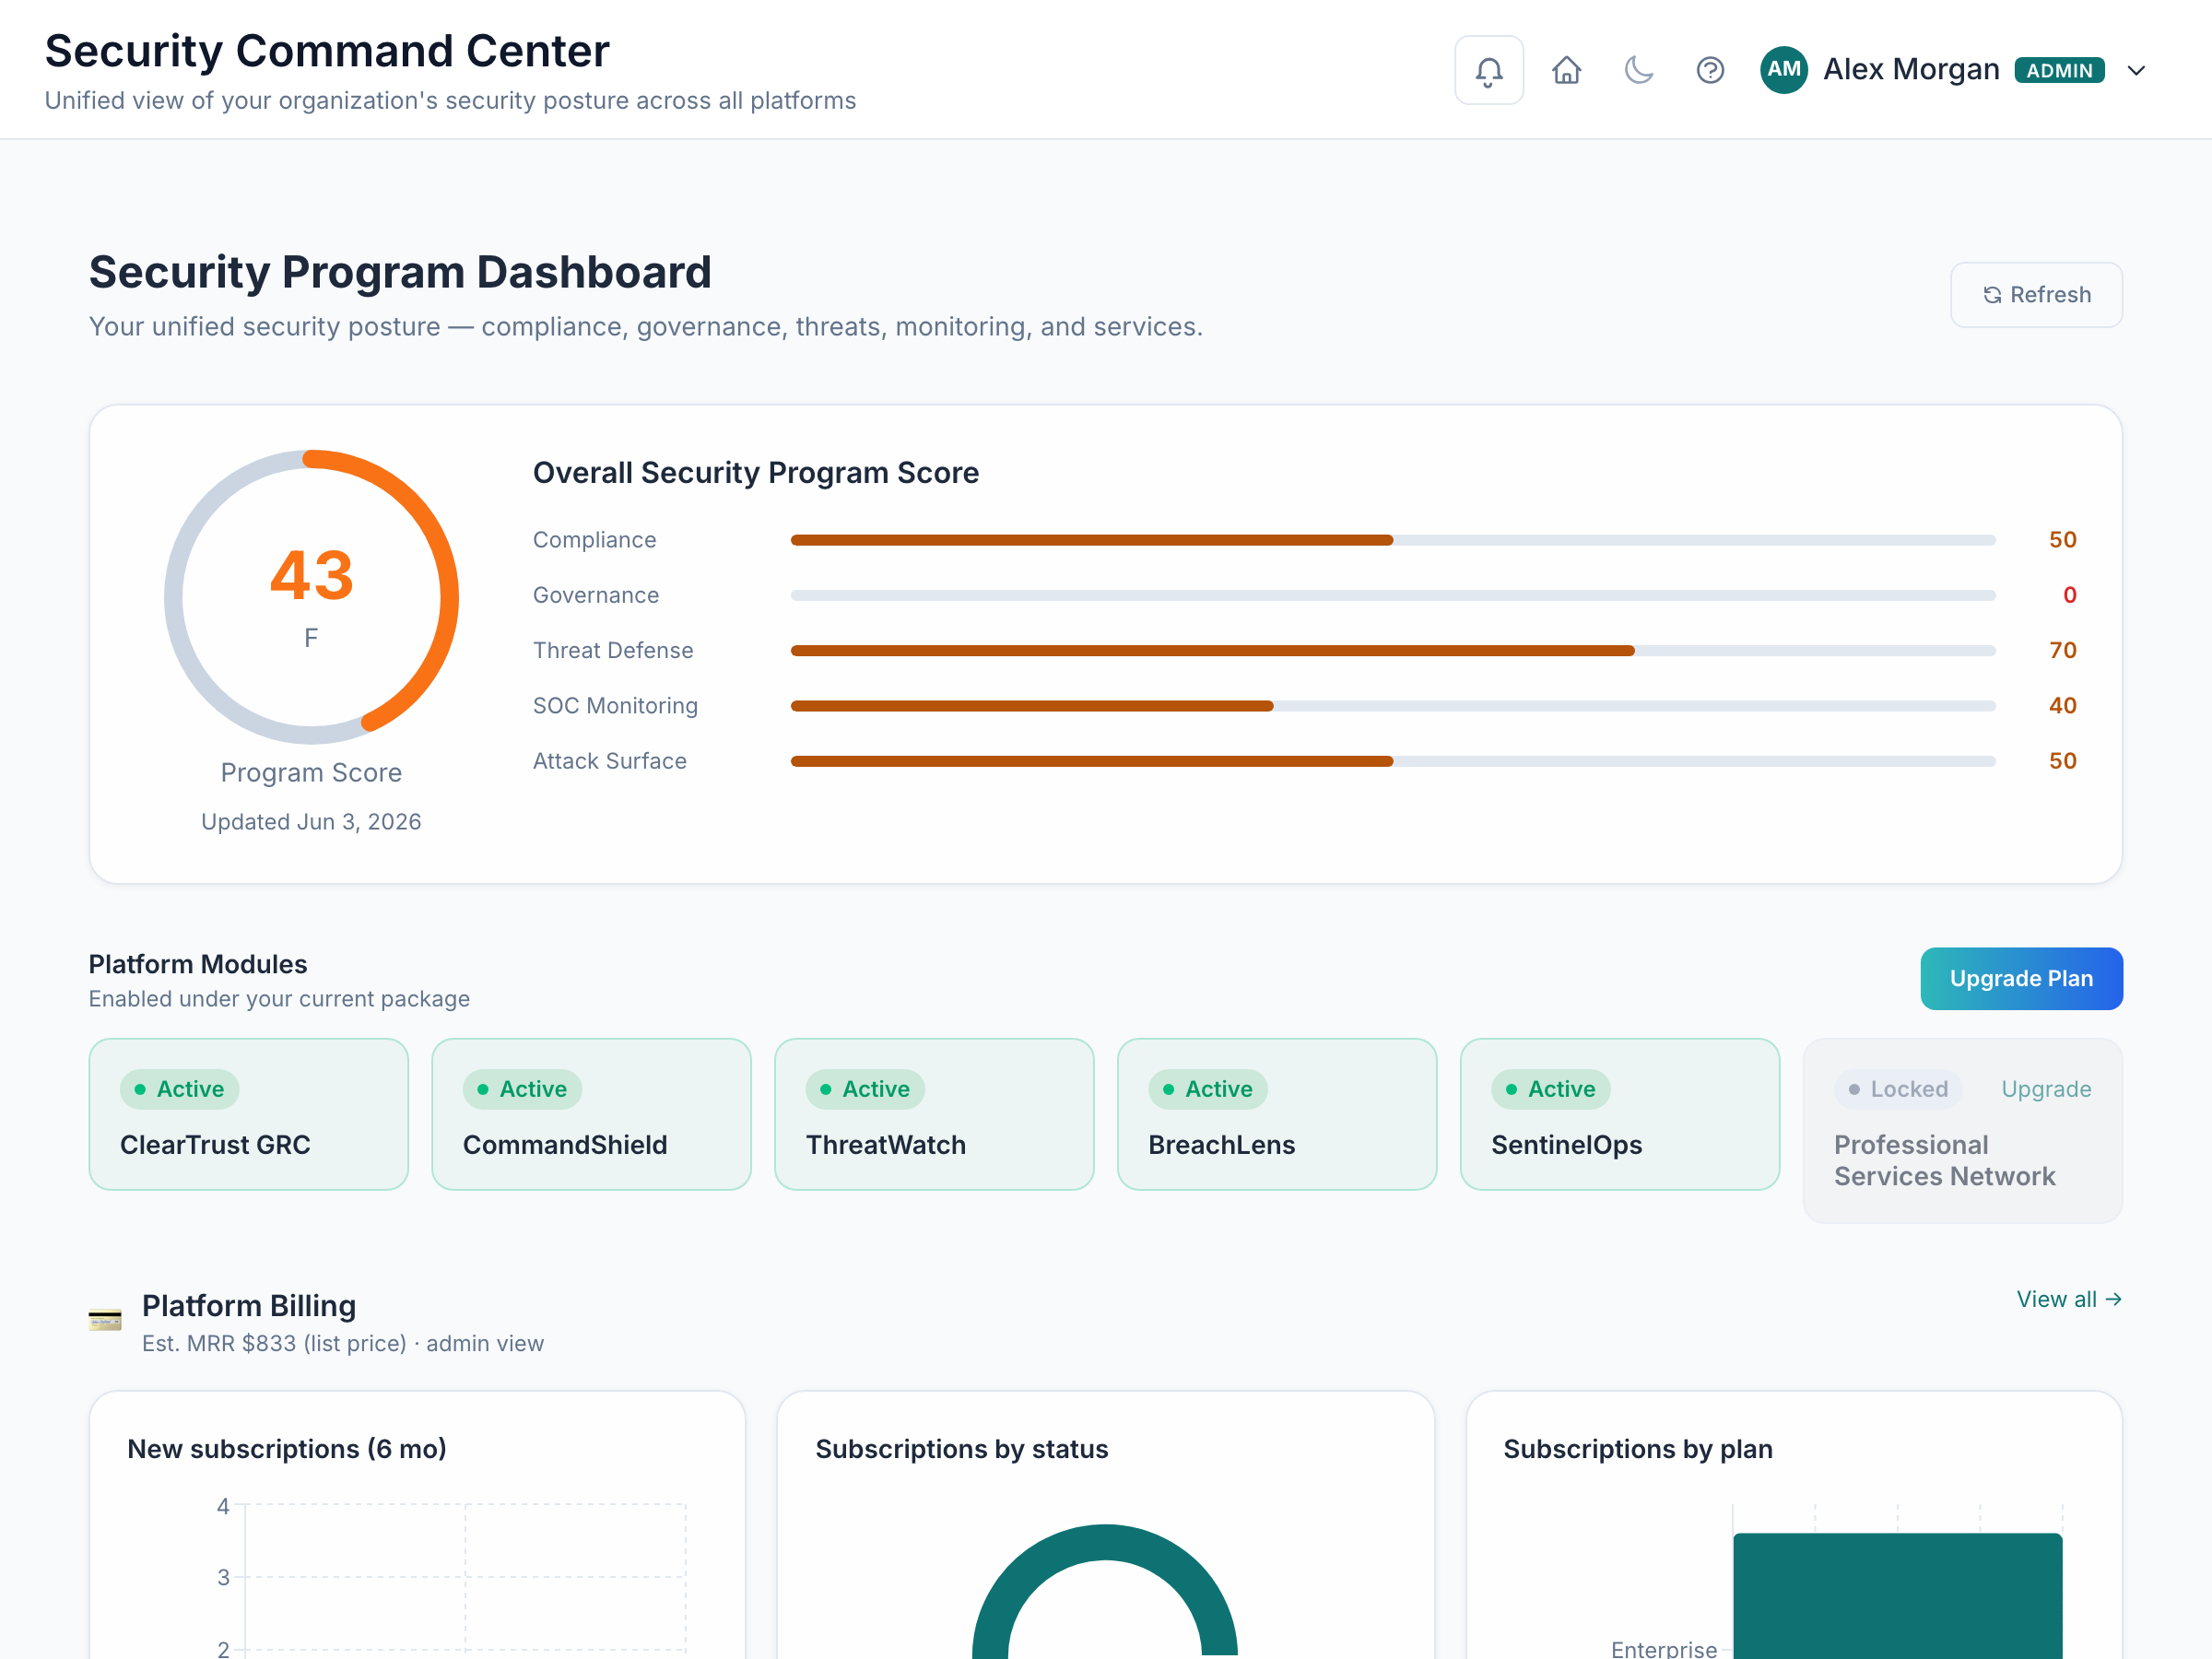Image resolution: width=2212 pixels, height=1659 pixels.
Task: Open the notifications bell
Action: click(1489, 70)
